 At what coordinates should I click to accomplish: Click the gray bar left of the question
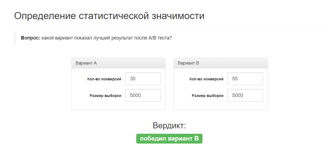15,38
